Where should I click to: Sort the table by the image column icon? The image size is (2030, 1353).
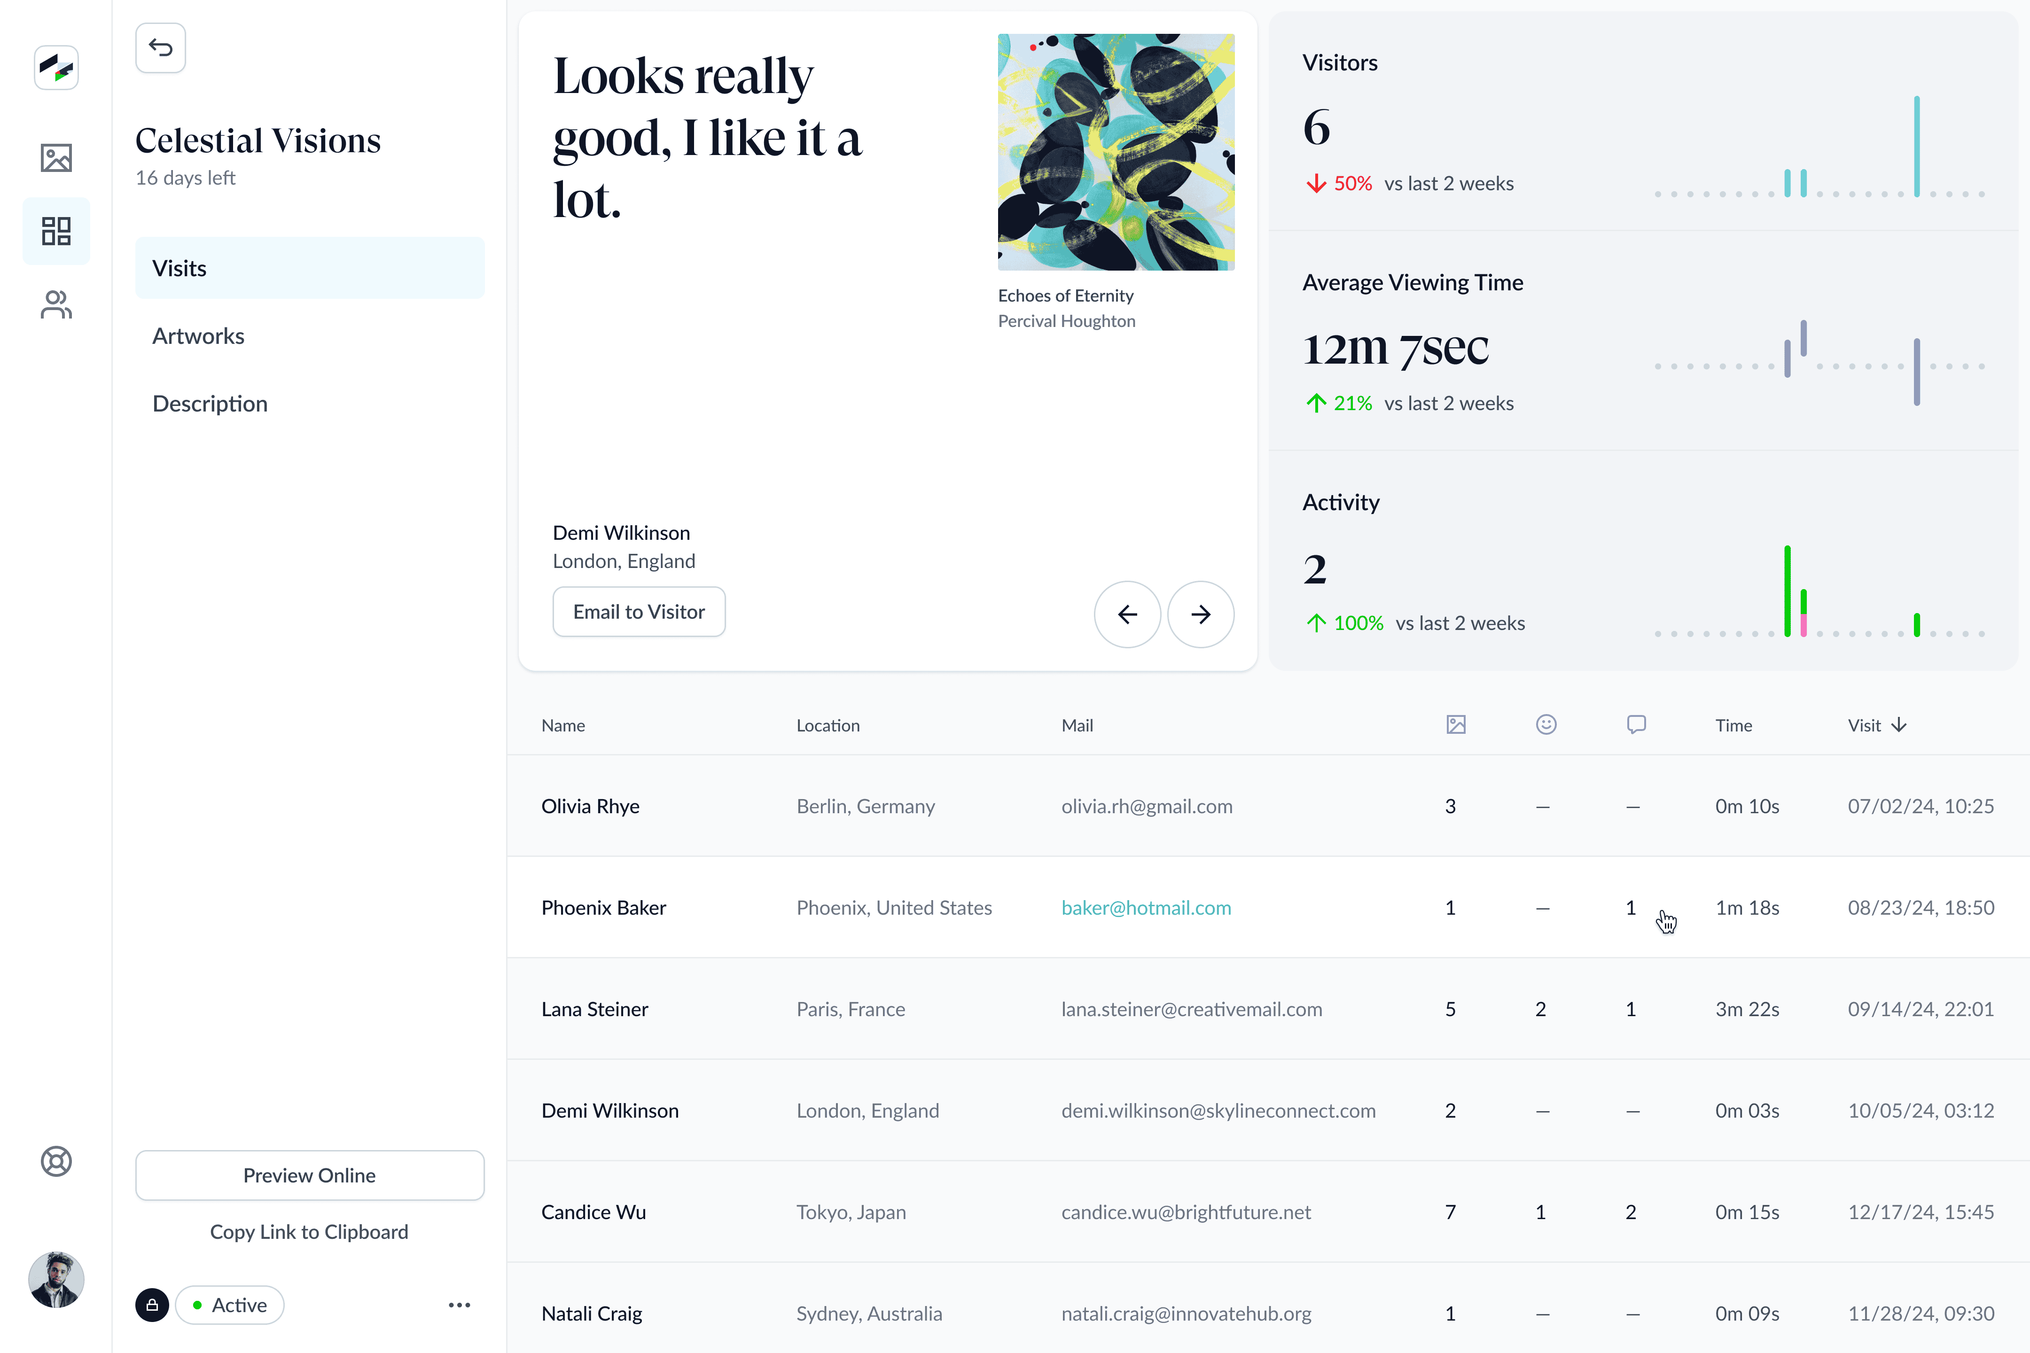click(x=1456, y=725)
